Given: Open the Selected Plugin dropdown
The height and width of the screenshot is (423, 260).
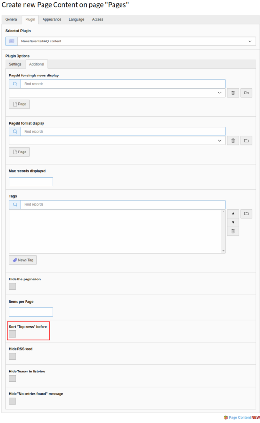Looking at the screenshot, I should [x=137, y=41].
